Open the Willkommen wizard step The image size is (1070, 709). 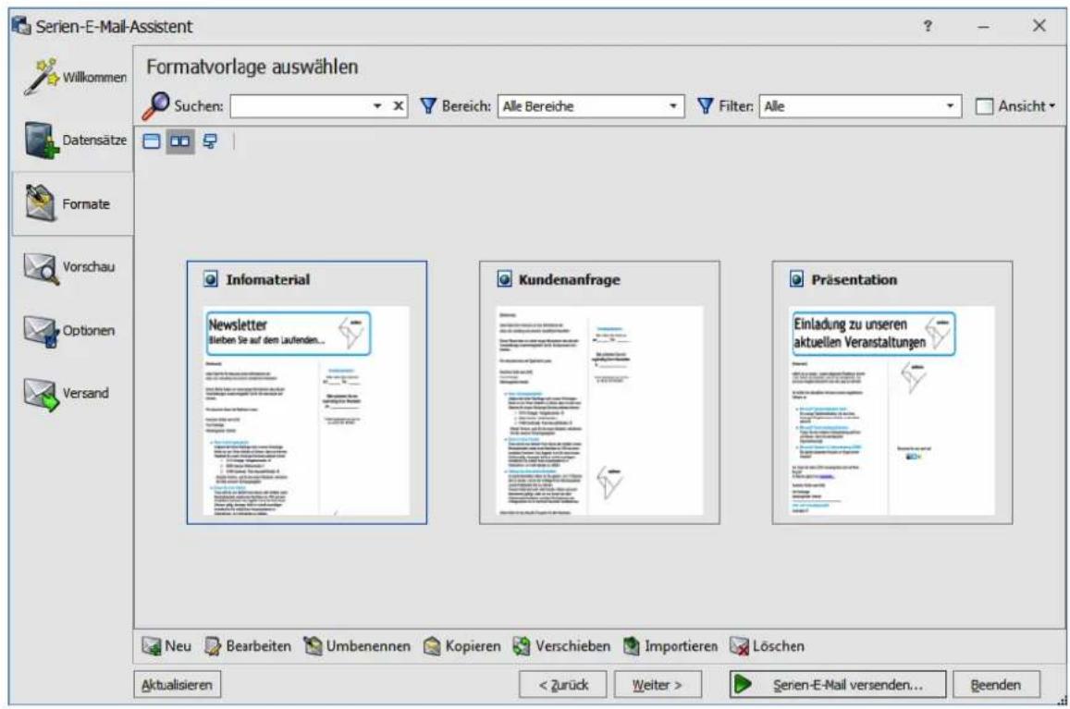click(x=73, y=77)
